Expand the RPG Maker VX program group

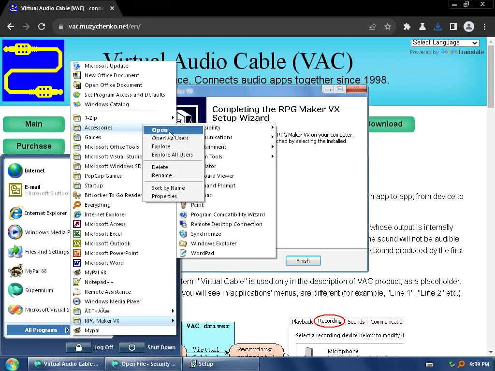123,321
